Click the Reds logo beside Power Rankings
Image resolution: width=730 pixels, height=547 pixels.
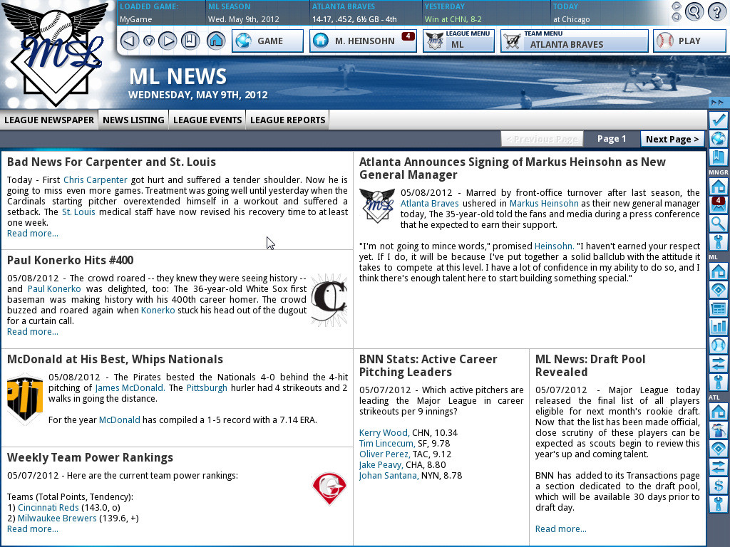329,489
